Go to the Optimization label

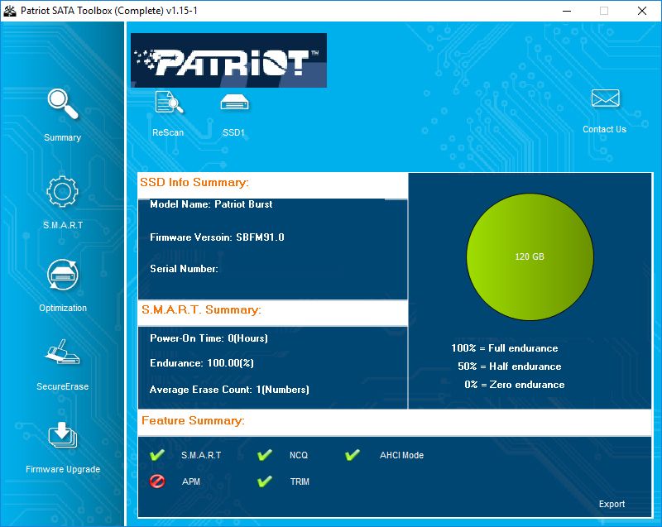tap(63, 308)
